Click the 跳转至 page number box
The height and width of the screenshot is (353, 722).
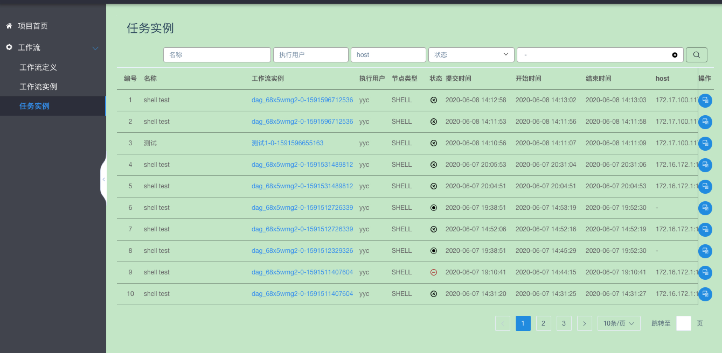pos(683,323)
